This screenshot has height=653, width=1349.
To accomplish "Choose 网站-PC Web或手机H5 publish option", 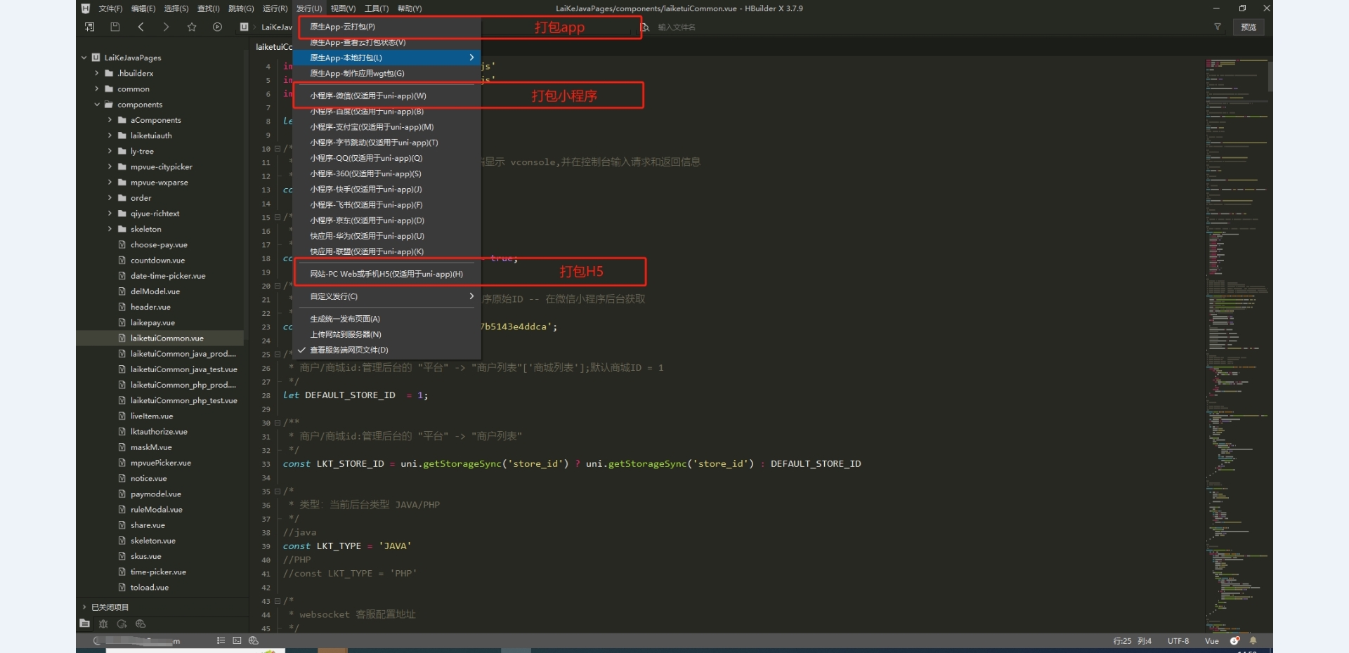I will tap(386, 274).
